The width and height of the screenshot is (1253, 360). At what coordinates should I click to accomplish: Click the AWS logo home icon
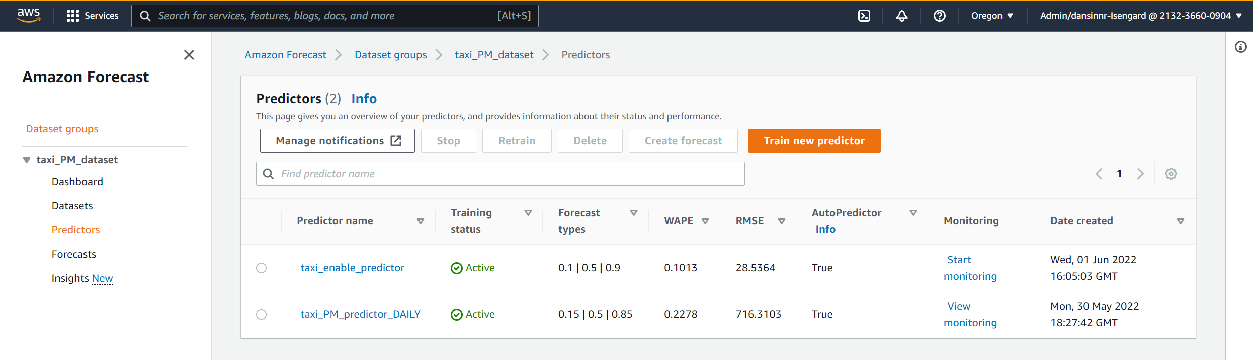point(29,15)
